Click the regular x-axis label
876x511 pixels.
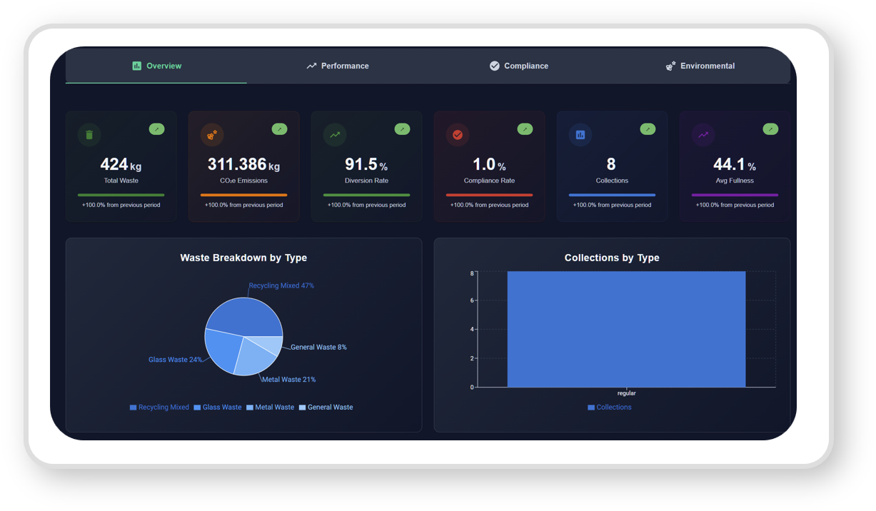point(626,393)
